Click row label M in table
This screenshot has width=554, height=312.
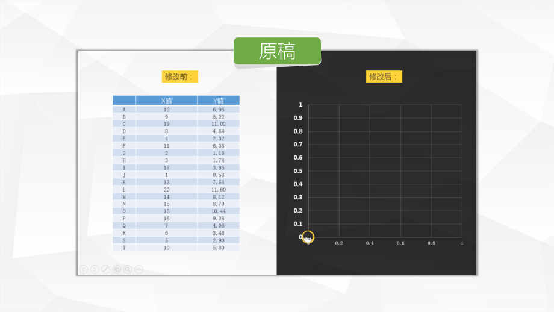pos(124,197)
